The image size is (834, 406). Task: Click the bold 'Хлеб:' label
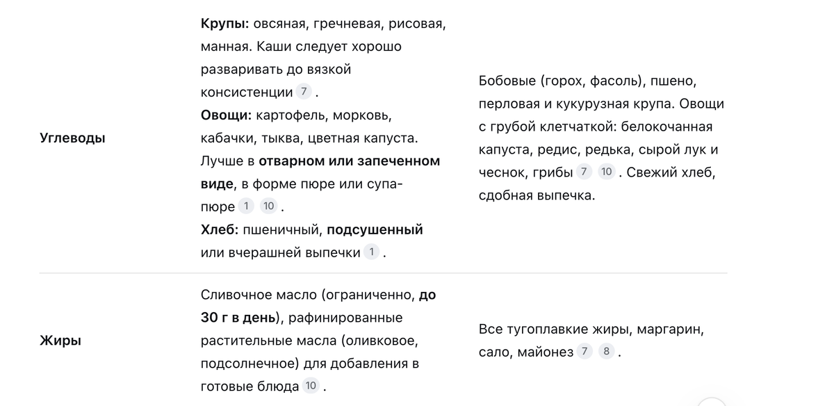[x=220, y=229]
